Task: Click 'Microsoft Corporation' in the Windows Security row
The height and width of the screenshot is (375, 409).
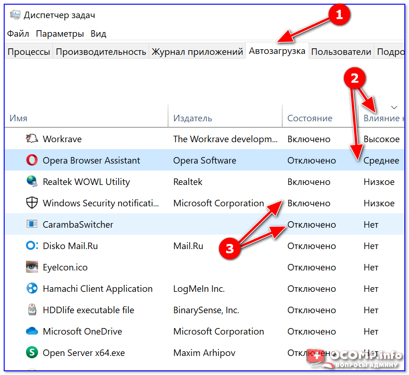Action: pyautogui.click(x=219, y=203)
